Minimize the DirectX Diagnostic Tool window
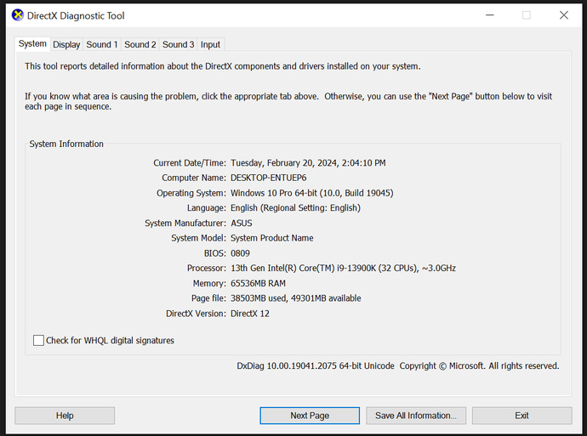This screenshot has height=436, width=587. (490, 15)
